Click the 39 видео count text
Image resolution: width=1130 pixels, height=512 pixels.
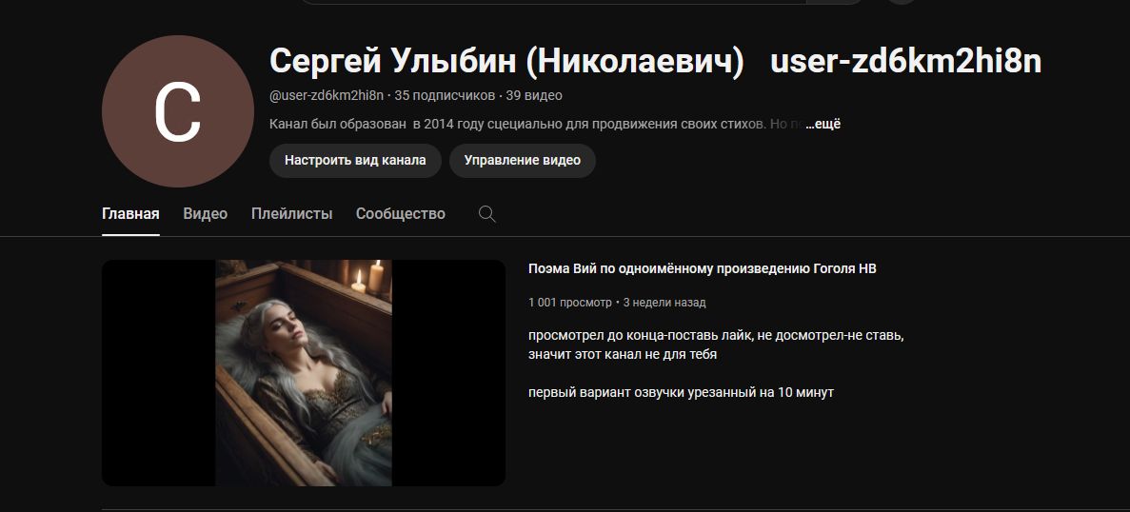(x=534, y=95)
